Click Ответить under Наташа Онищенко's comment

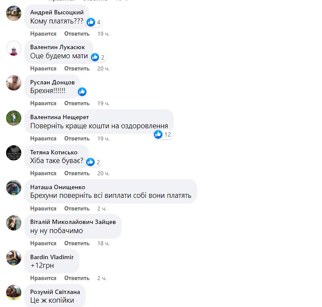pyautogui.click(x=77, y=208)
